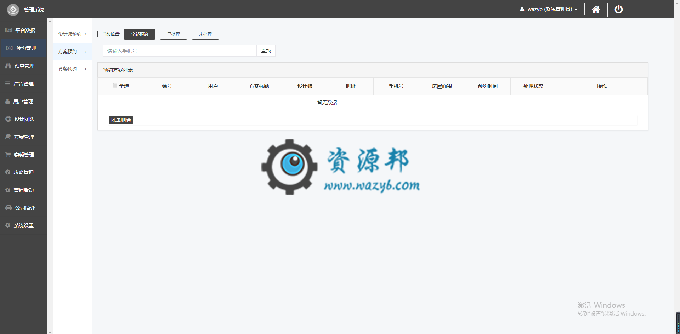Screen dimensions: 680x334
Task: Click the 方案标题 column header
Action: 259,86
